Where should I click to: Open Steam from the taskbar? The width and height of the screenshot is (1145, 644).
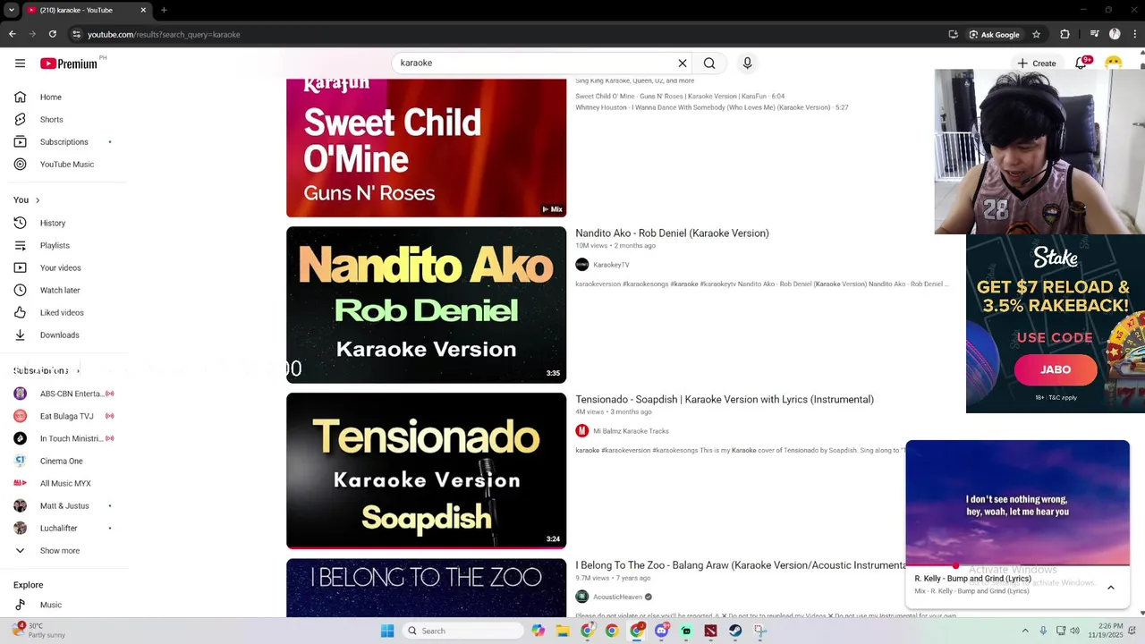[x=735, y=631]
